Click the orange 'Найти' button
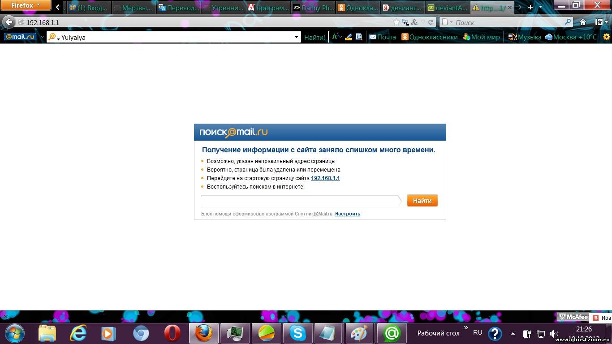612x344 pixels. click(x=422, y=201)
